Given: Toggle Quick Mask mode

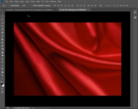Looking at the screenshot, I should tap(2, 89).
